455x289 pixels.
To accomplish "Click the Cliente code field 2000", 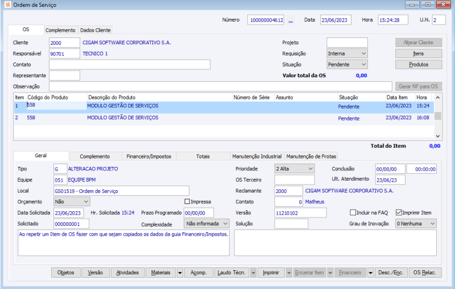I will click(x=64, y=43).
